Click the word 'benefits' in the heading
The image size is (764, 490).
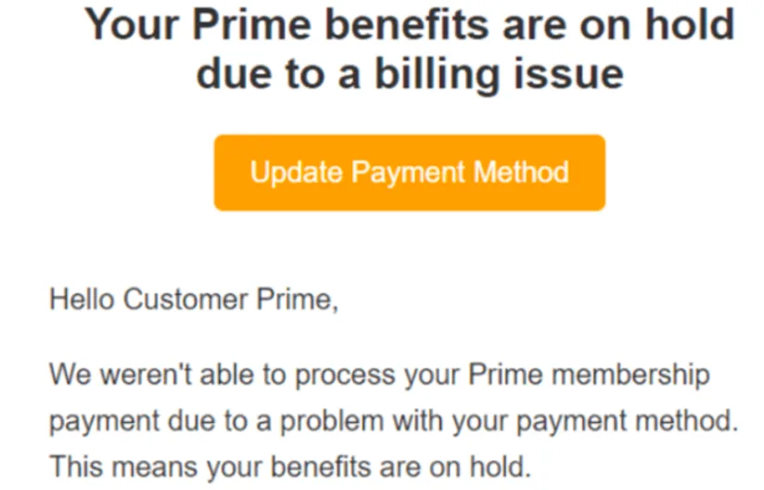[x=407, y=24]
